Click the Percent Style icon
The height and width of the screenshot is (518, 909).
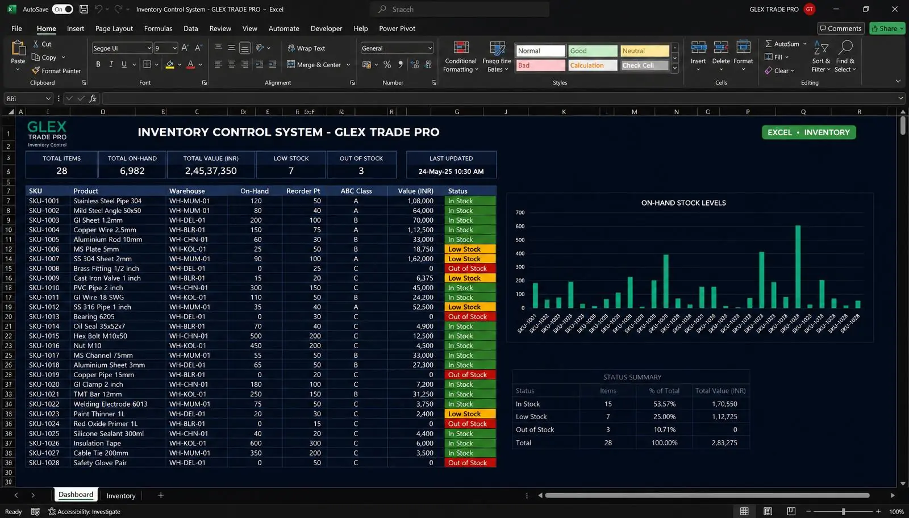click(387, 64)
